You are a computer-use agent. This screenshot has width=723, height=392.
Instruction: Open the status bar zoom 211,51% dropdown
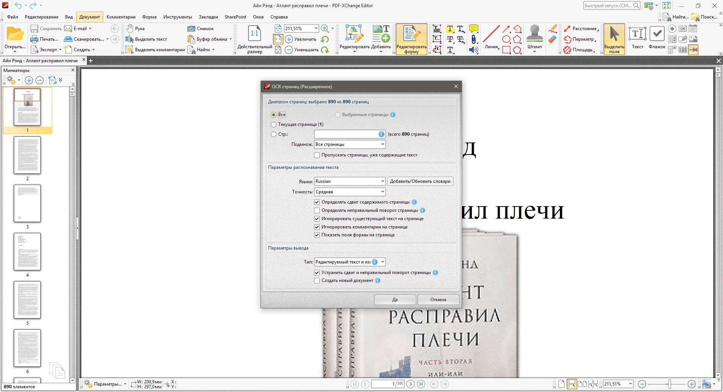pyautogui.click(x=630, y=384)
